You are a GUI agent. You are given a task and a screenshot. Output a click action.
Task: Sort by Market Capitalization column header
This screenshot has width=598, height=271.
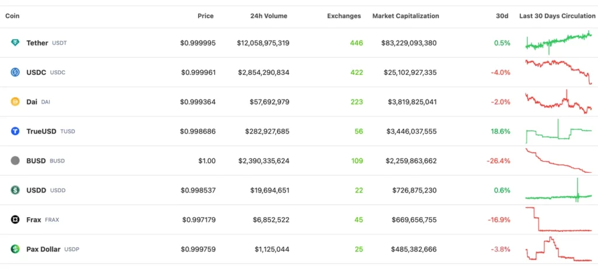[405, 16]
